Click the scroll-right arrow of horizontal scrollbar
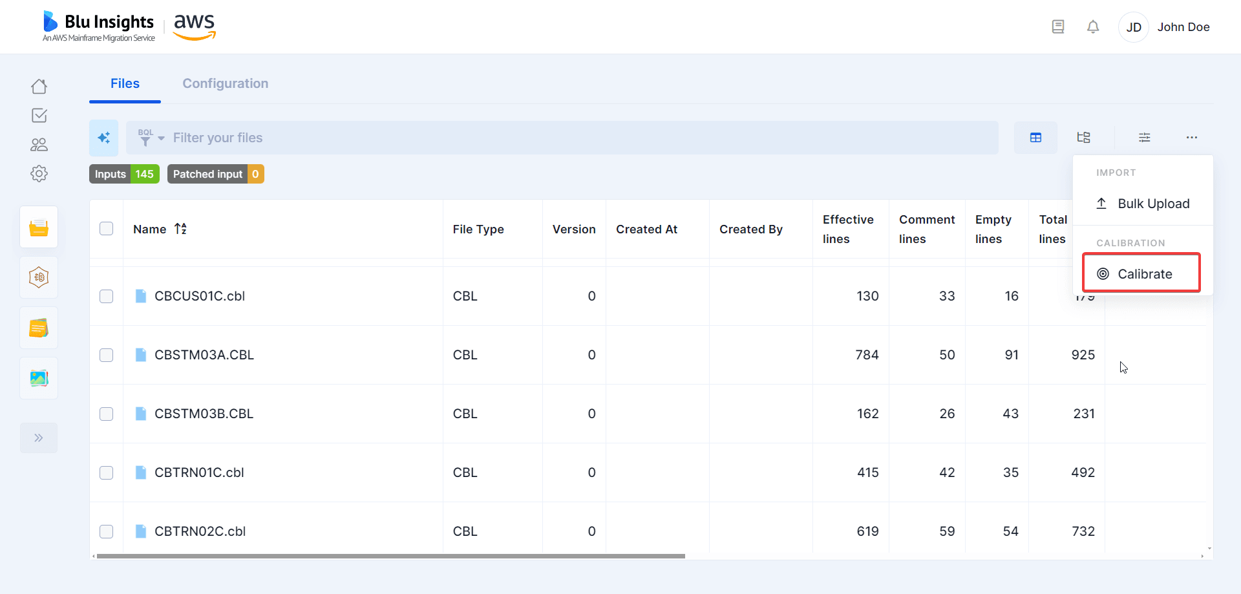Image resolution: width=1241 pixels, height=594 pixels. [x=1202, y=556]
